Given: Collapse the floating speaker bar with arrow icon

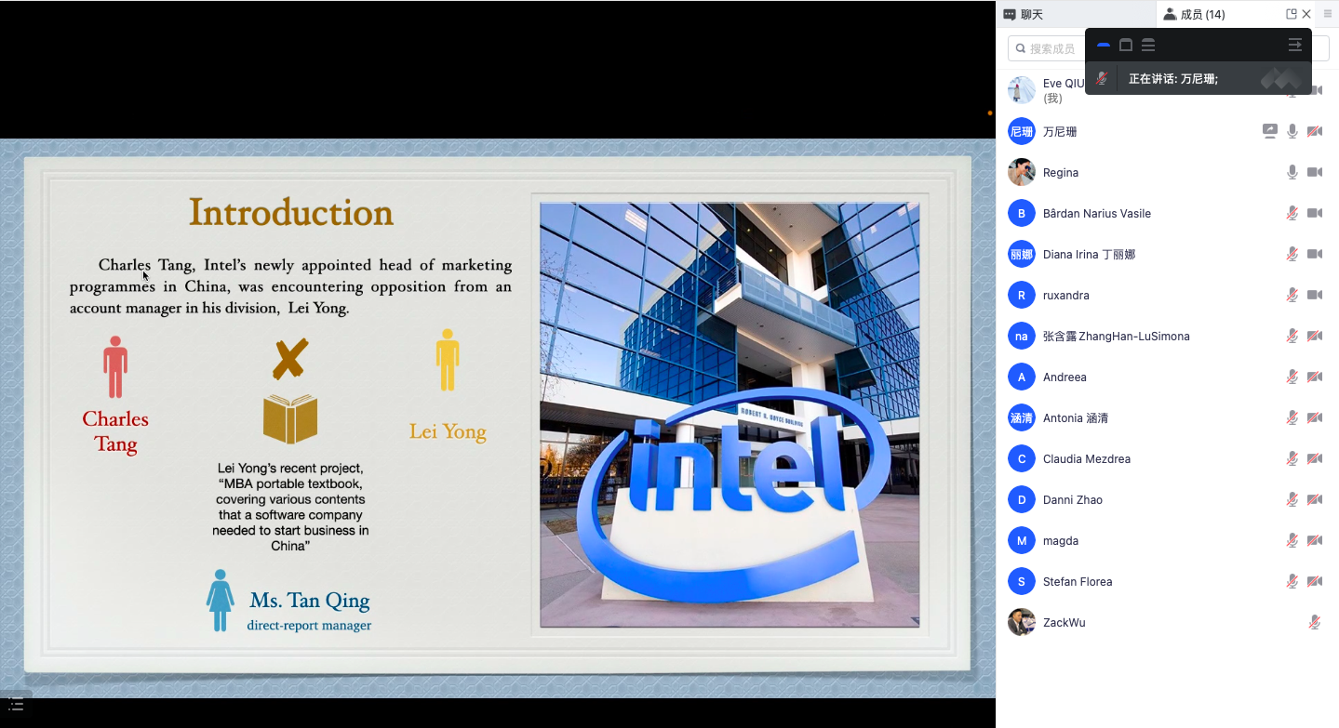Looking at the screenshot, I should [x=1294, y=45].
